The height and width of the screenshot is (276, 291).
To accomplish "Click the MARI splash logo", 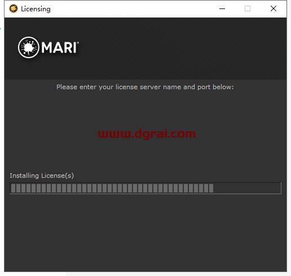I will (48, 47).
